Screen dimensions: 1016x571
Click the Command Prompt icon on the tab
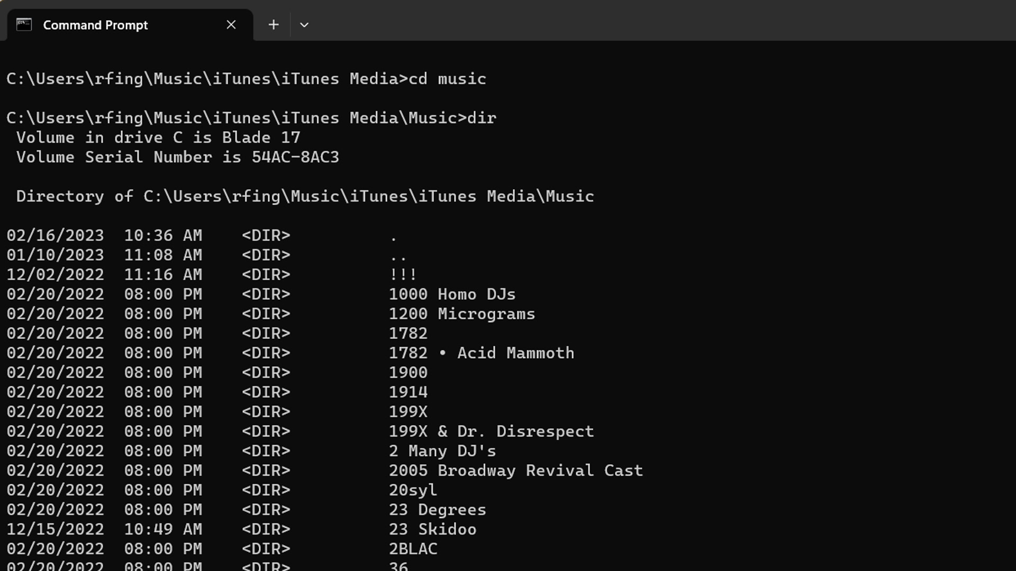(x=23, y=24)
